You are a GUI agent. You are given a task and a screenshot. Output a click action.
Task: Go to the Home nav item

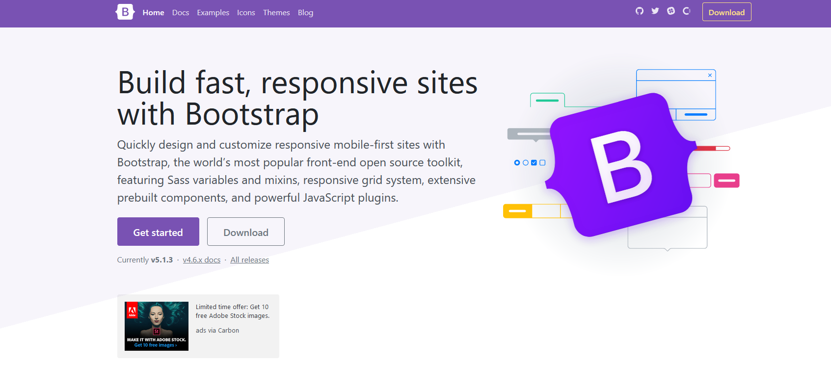(153, 13)
